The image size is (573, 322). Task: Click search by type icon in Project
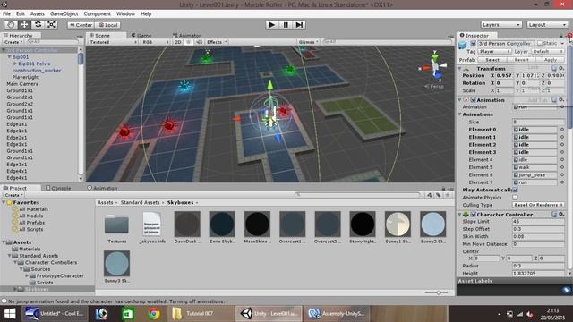pyautogui.click(x=430, y=195)
